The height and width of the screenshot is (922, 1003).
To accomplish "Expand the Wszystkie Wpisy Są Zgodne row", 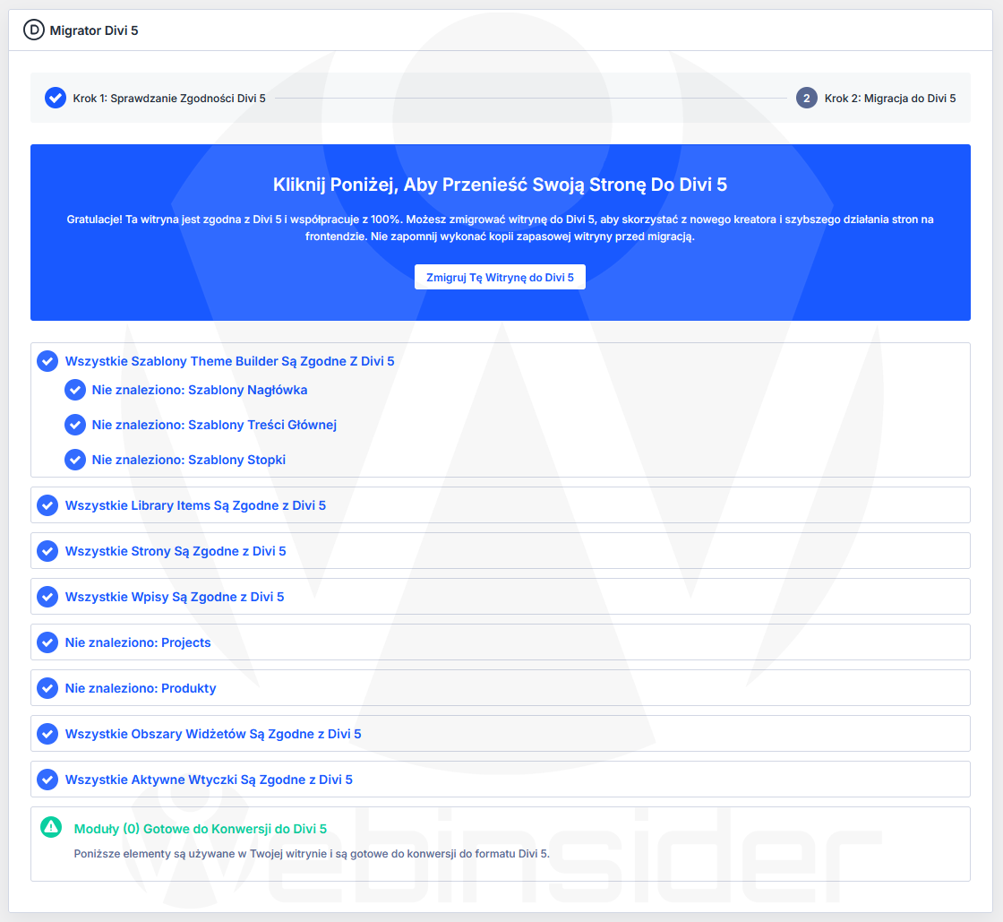I will (x=175, y=597).
